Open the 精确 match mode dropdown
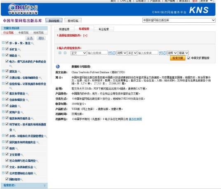The height and width of the screenshot is (189, 221). [x=183, y=53]
